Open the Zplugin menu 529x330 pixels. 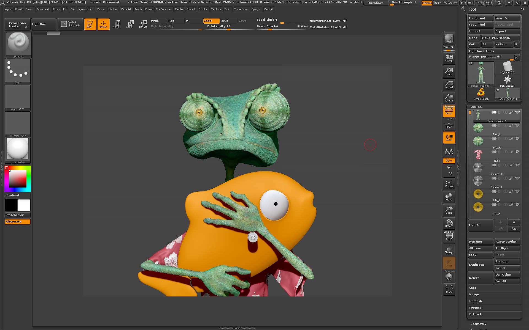click(256, 9)
